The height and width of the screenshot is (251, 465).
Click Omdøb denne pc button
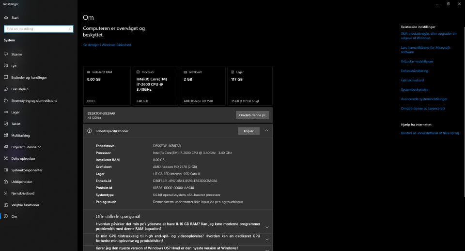252,115
